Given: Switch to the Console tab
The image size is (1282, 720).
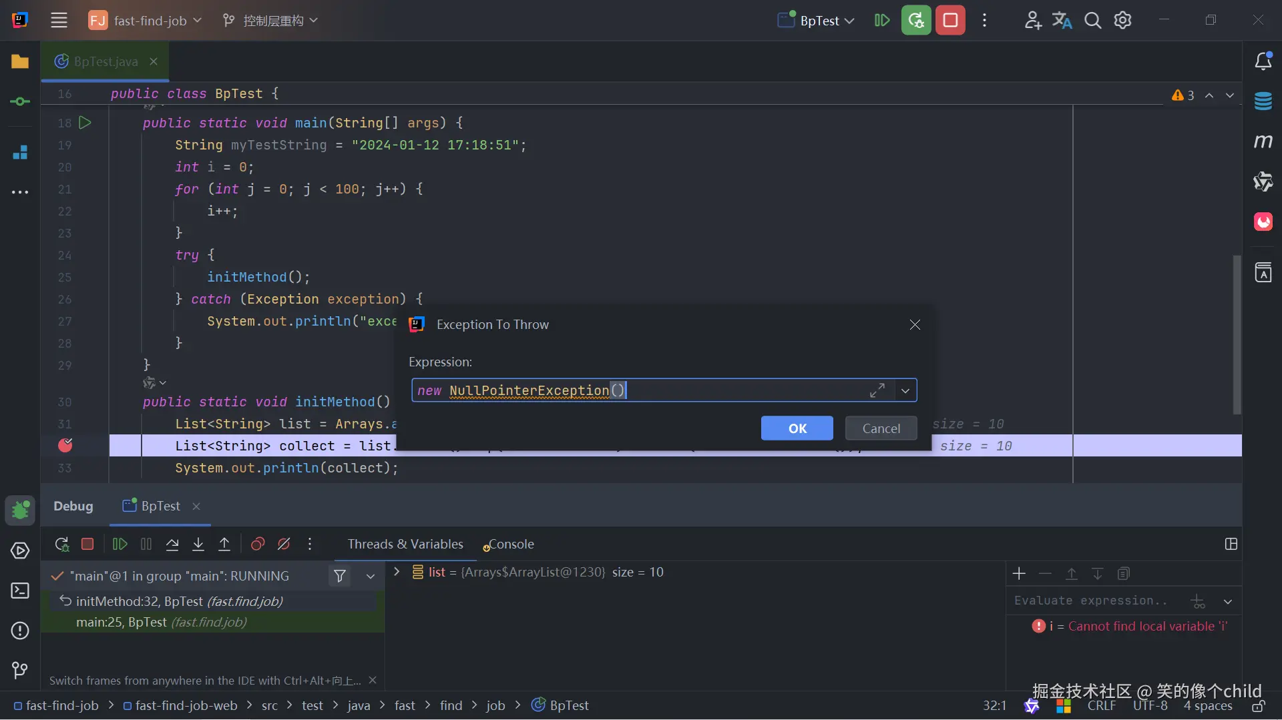Looking at the screenshot, I should pos(511,545).
